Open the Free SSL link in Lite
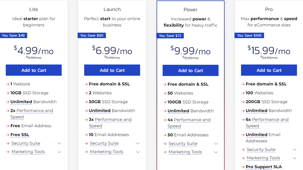Screen dimensions: 303x170 click(20, 134)
